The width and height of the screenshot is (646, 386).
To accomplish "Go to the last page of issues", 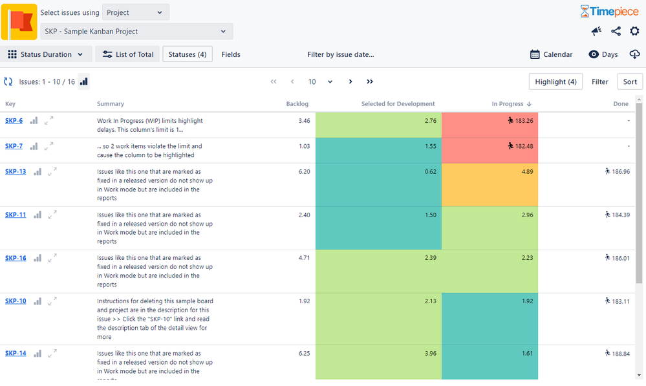I will (x=370, y=81).
